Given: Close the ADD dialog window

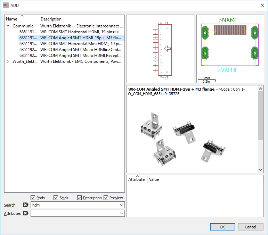Looking at the screenshot, I should coord(262,5).
